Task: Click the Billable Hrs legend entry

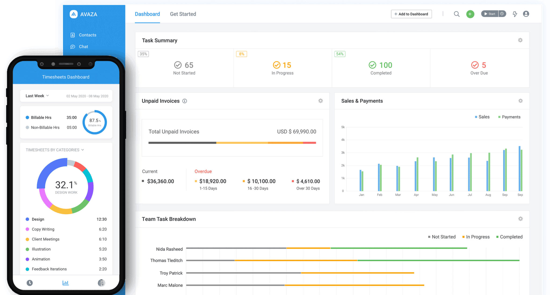Action: [51, 118]
